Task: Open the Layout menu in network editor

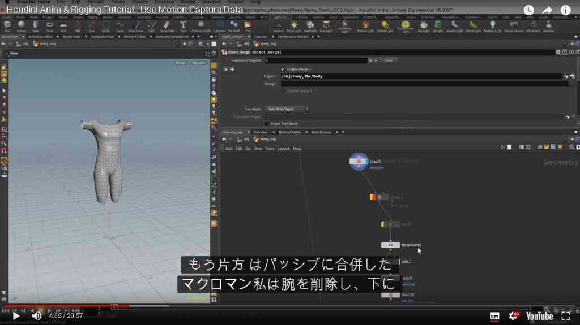Action: tap(284, 149)
